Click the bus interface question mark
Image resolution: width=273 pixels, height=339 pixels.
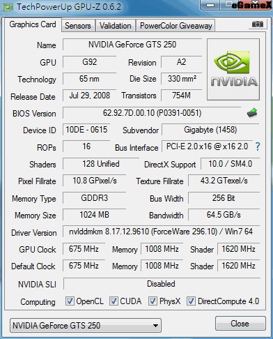258,146
